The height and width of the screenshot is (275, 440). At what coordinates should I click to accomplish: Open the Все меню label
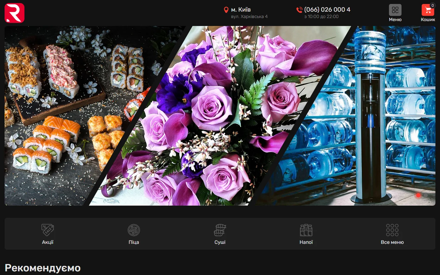click(392, 242)
